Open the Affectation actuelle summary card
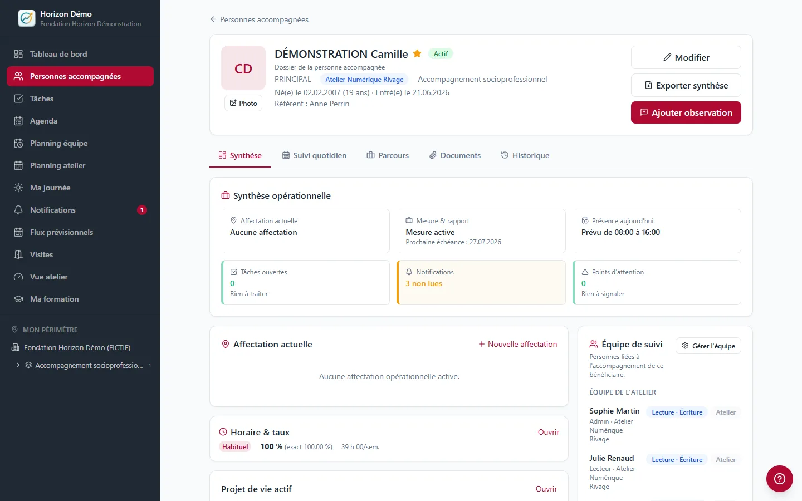802x501 pixels. [x=305, y=231]
